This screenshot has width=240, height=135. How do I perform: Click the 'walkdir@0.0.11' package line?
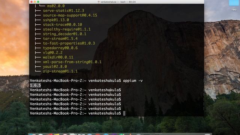coord(58,57)
